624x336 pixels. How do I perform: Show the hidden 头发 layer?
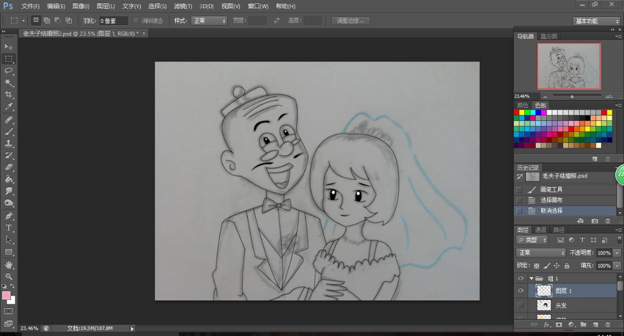[520, 305]
